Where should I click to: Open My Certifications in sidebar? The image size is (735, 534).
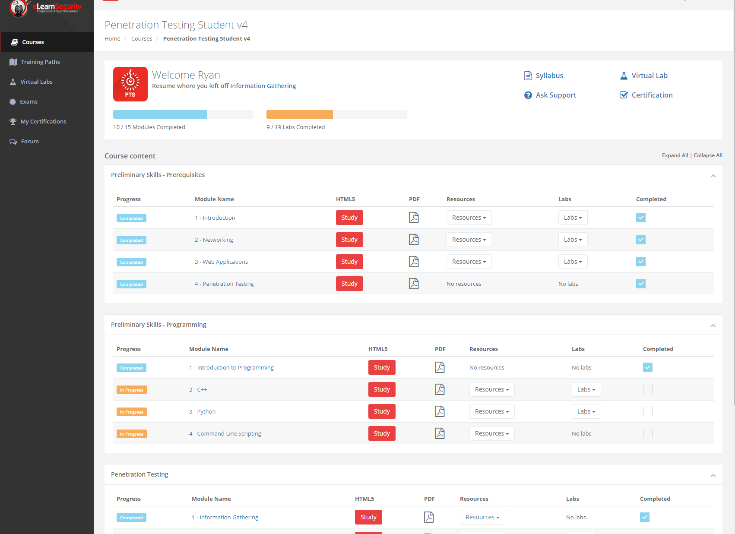[x=47, y=121]
